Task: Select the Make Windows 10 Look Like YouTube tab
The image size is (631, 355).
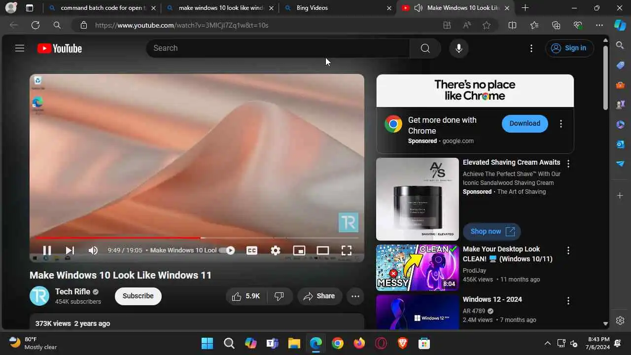Action: 456,8
